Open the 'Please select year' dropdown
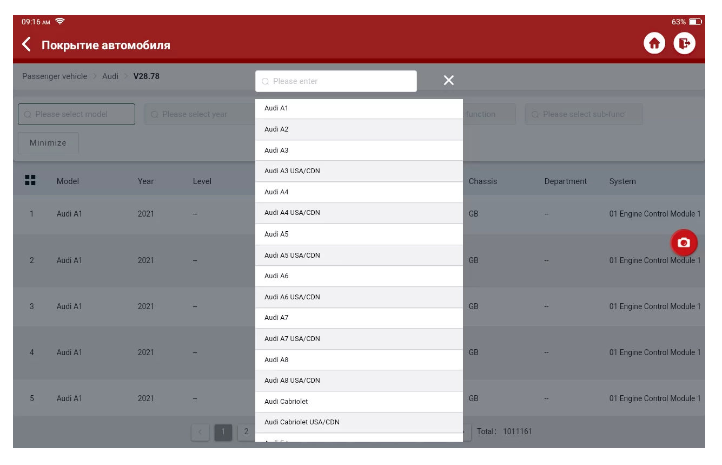The height and width of the screenshot is (465, 722). coord(200,114)
